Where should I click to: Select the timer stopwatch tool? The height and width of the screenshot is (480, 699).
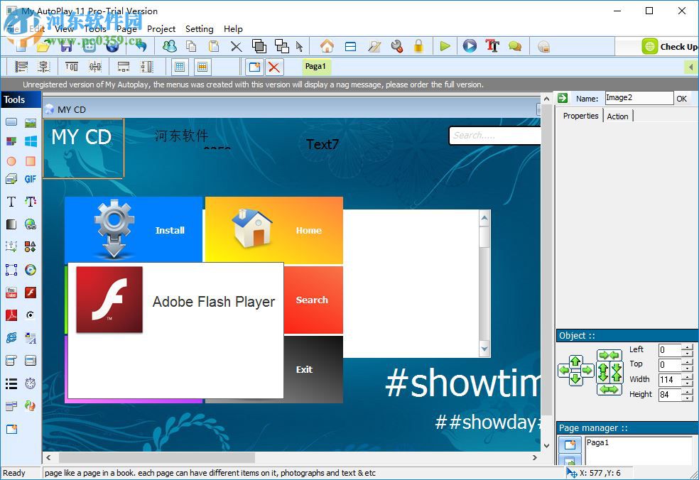point(31,383)
